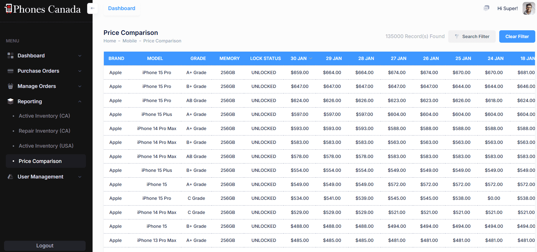Click the Clear Filter button
The width and height of the screenshot is (537, 252).
click(x=517, y=36)
